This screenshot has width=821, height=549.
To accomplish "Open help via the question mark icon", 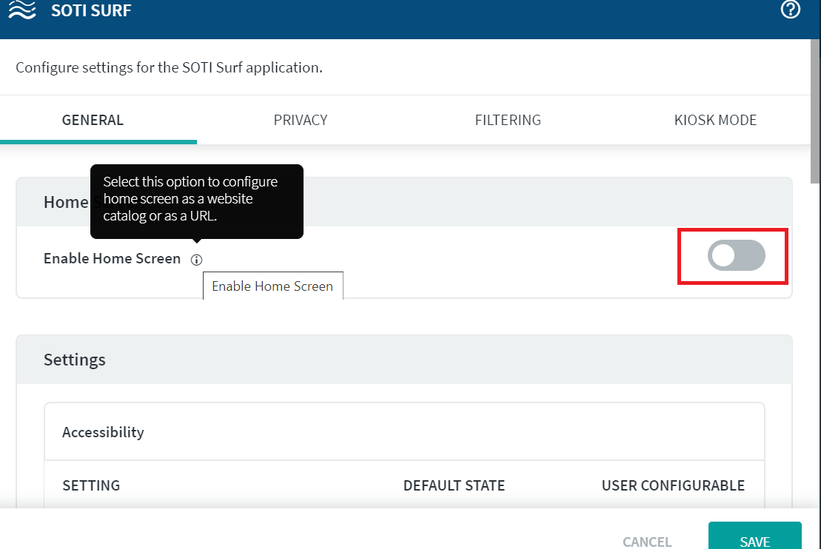I will pos(791,10).
